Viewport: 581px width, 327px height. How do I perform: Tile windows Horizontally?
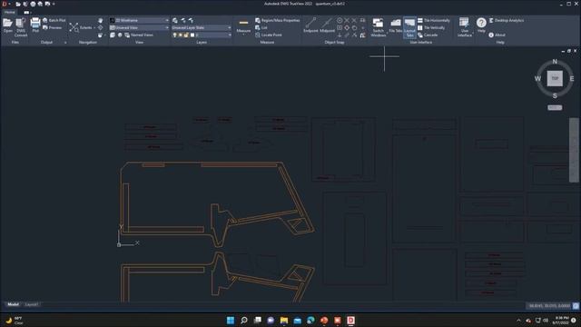coord(434,20)
